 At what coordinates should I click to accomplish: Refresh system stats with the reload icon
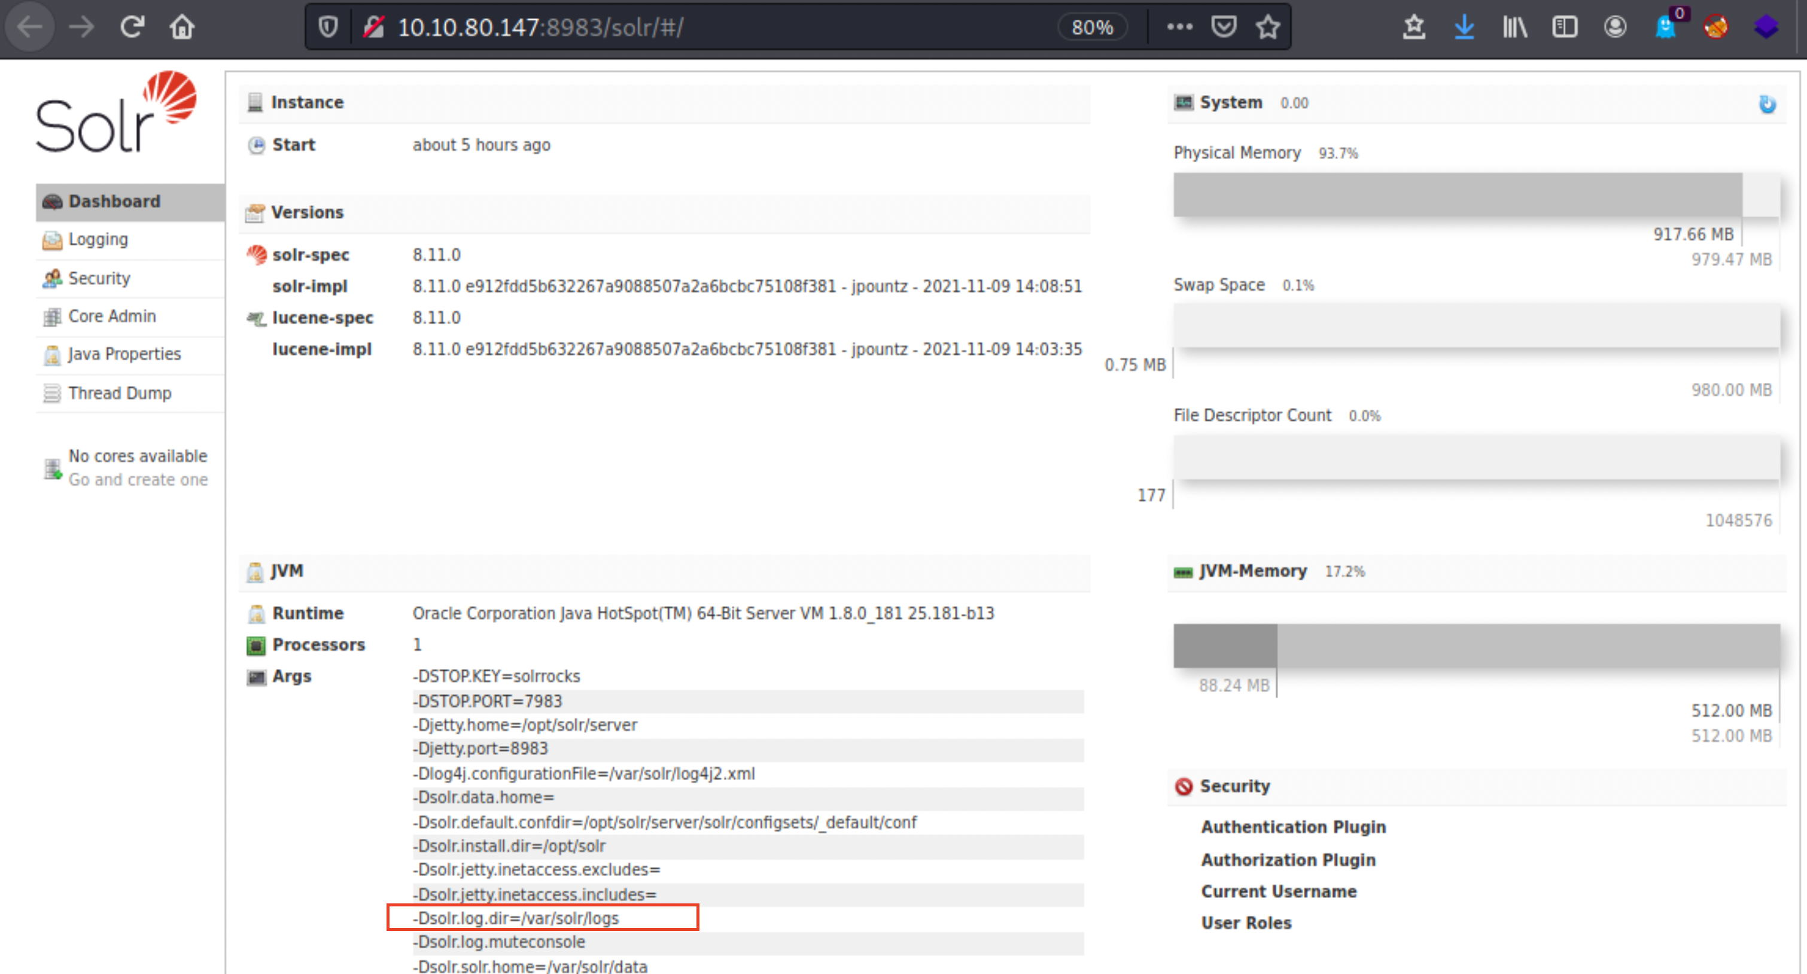[1767, 104]
